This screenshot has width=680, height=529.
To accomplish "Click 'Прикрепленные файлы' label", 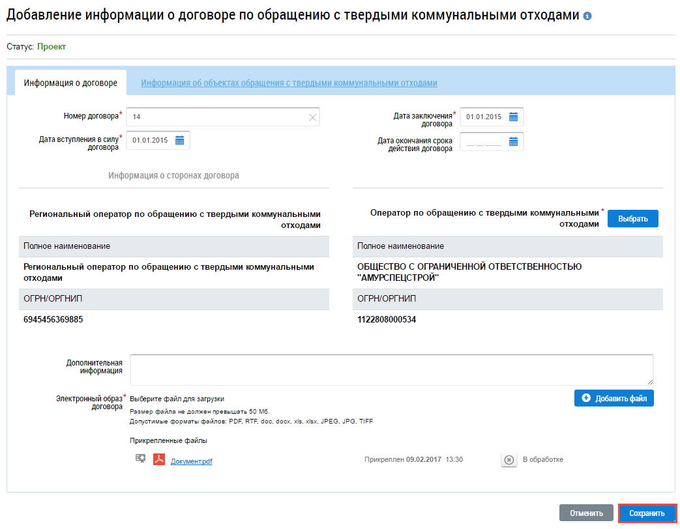I will pyautogui.click(x=168, y=440).
